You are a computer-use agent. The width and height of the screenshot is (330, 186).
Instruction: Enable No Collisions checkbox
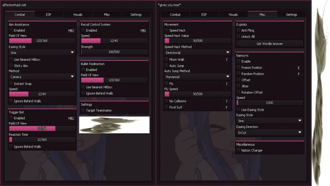tap(167, 101)
